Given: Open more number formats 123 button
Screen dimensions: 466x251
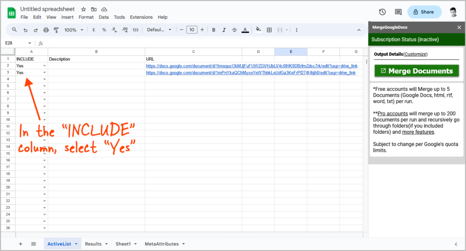Looking at the screenshot, I should [136, 30].
